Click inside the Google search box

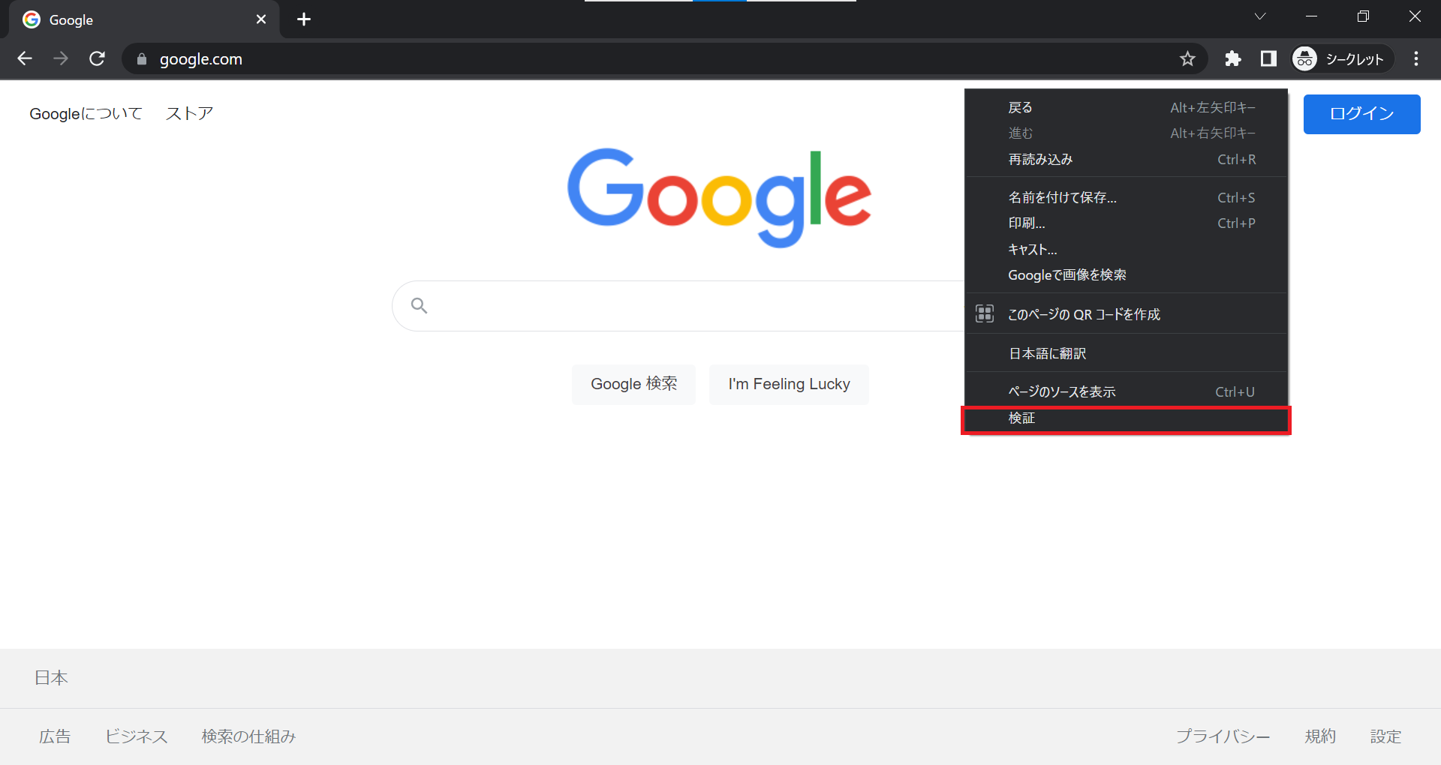click(675, 305)
